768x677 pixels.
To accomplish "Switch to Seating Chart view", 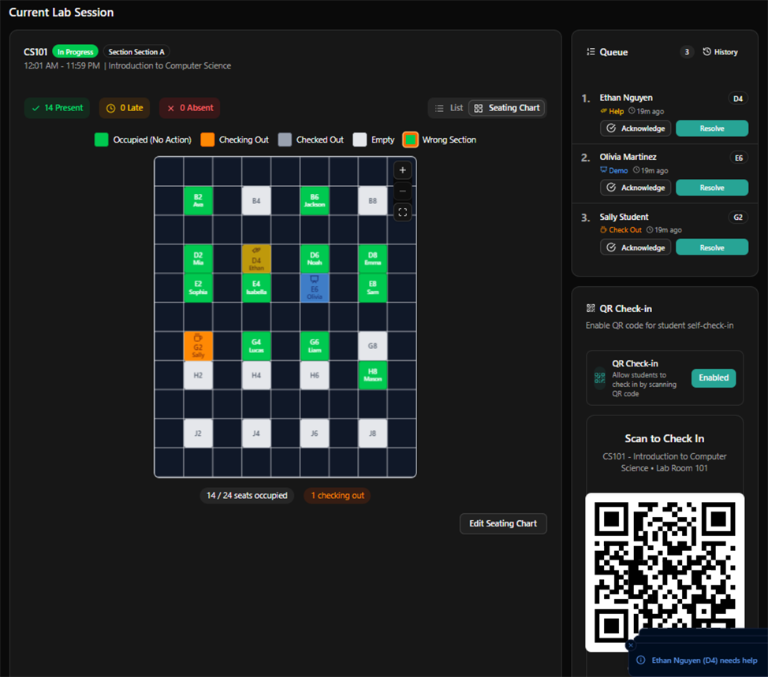I will click(x=507, y=108).
